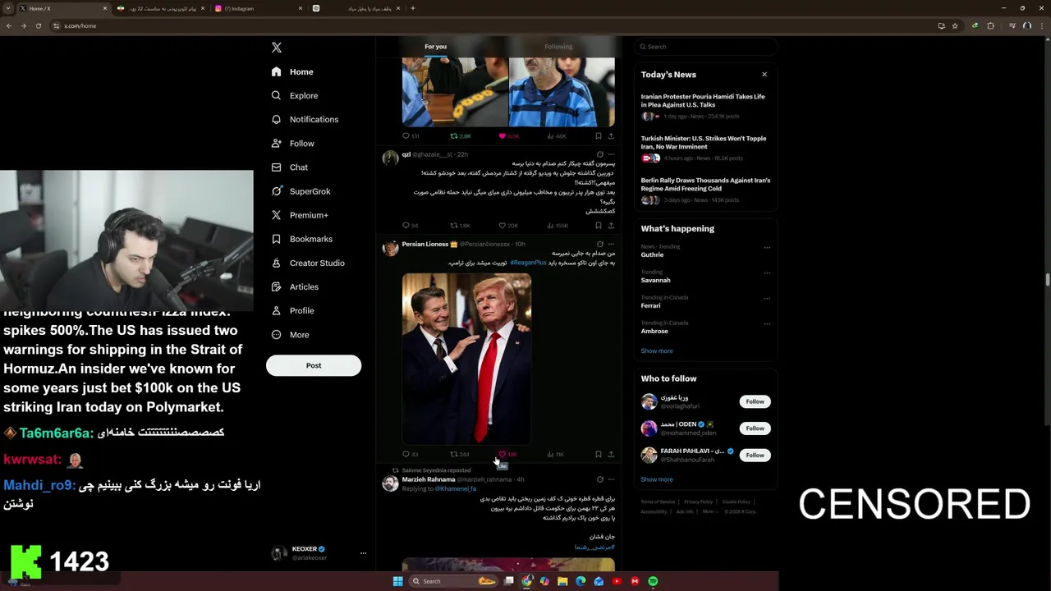Open Creator Studio from the sidebar
Screen dimensions: 1051x591
[307, 263]
